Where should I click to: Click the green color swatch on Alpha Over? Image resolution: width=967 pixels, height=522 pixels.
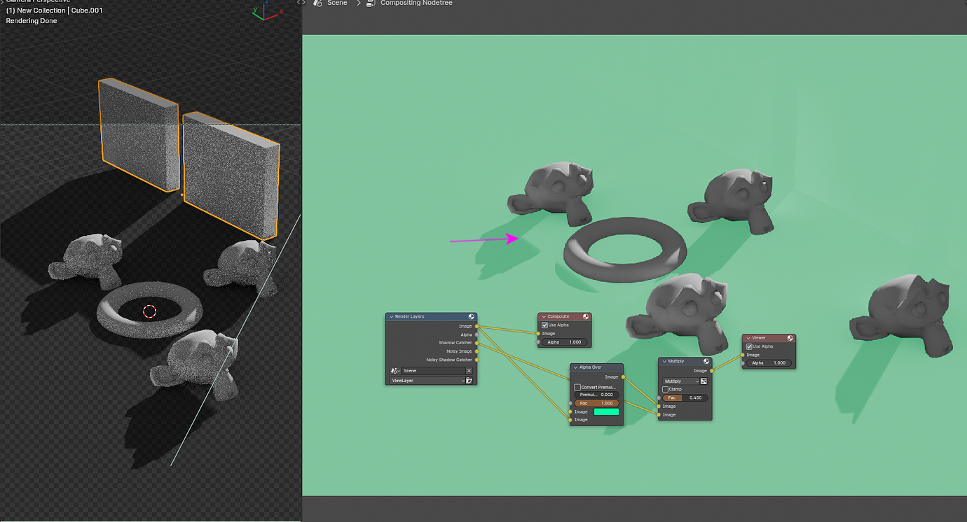(x=607, y=412)
